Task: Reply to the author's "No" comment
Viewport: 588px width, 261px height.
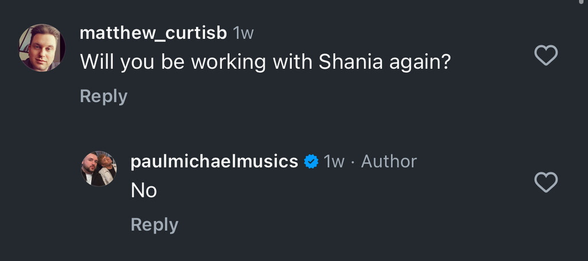Action: (x=154, y=224)
